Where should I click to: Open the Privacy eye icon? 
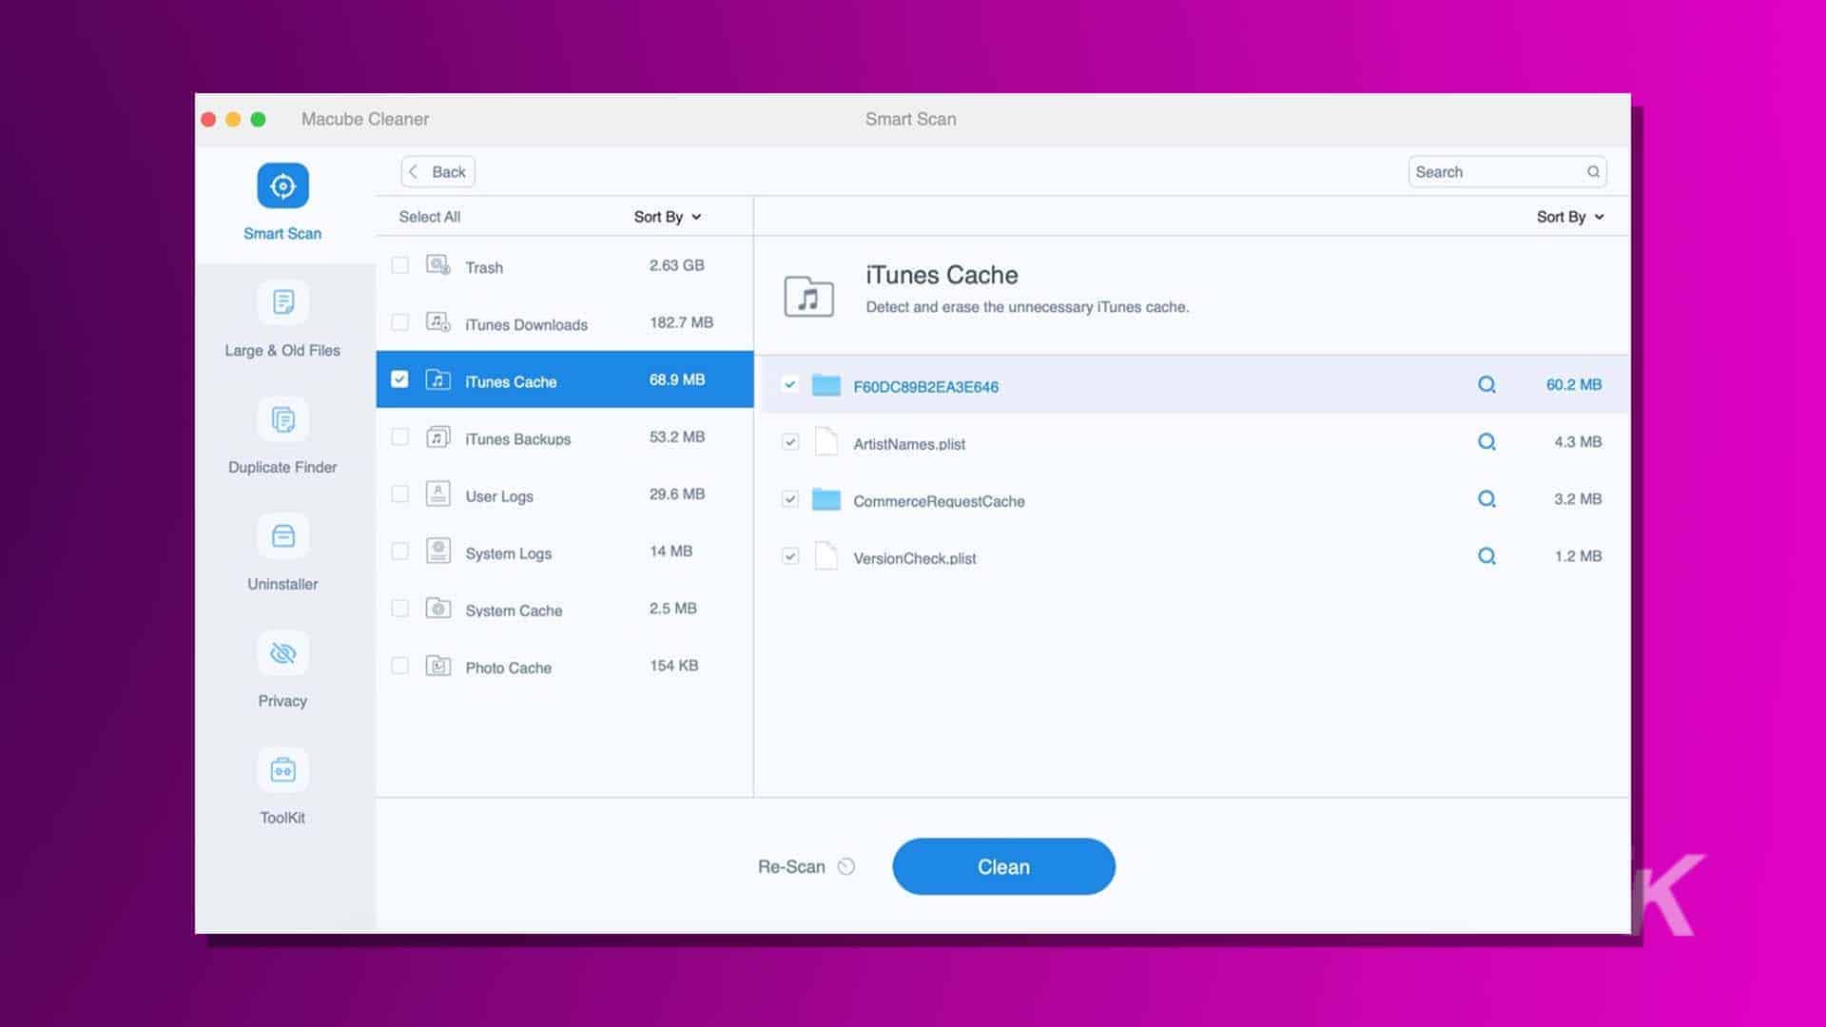[282, 653]
